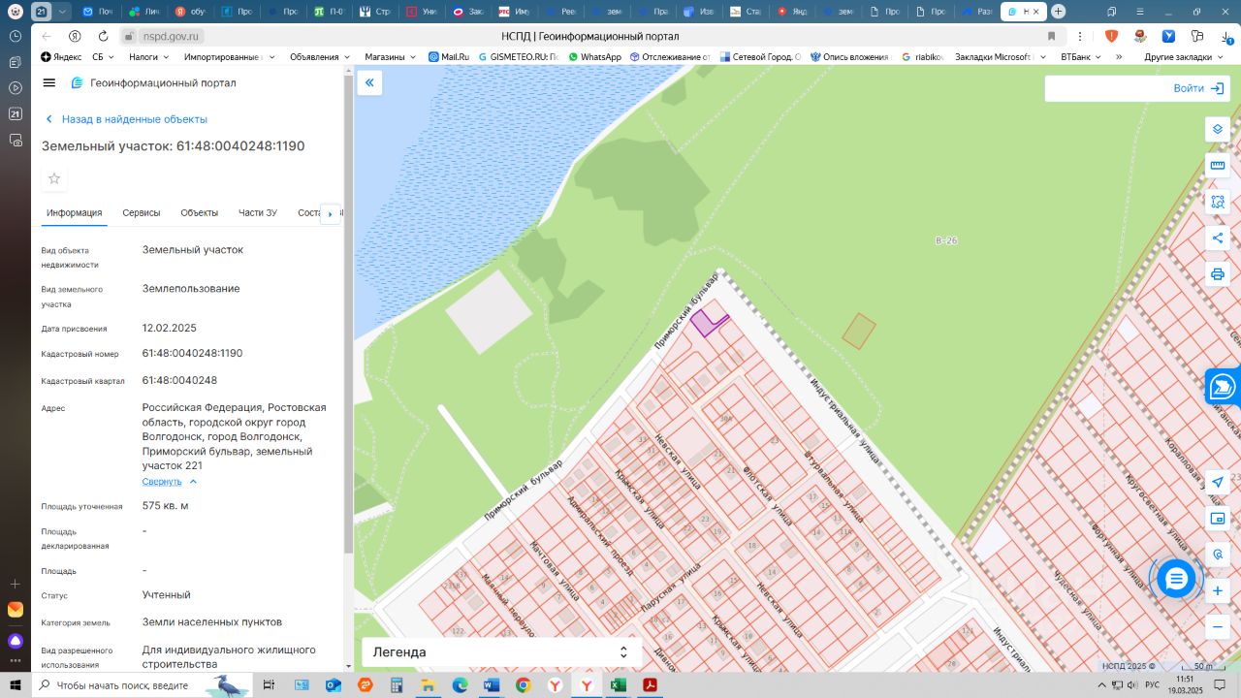Switch to the Части ЗУ tab
The width and height of the screenshot is (1241, 698).
(258, 213)
